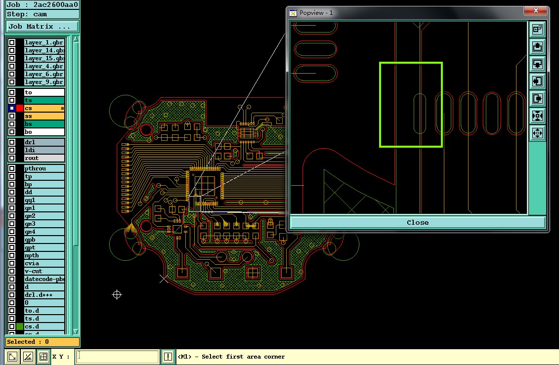Open the Job Matrix ... button
Screen dimensions: 559x365
pos(42,26)
